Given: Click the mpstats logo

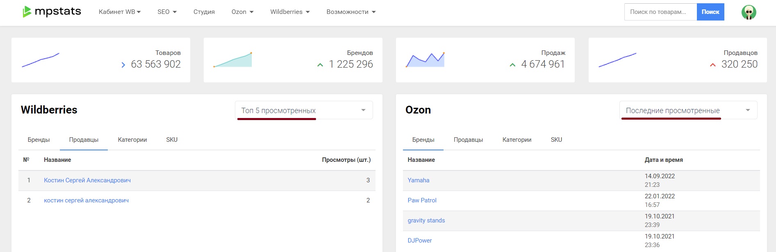Looking at the screenshot, I should pyautogui.click(x=52, y=12).
